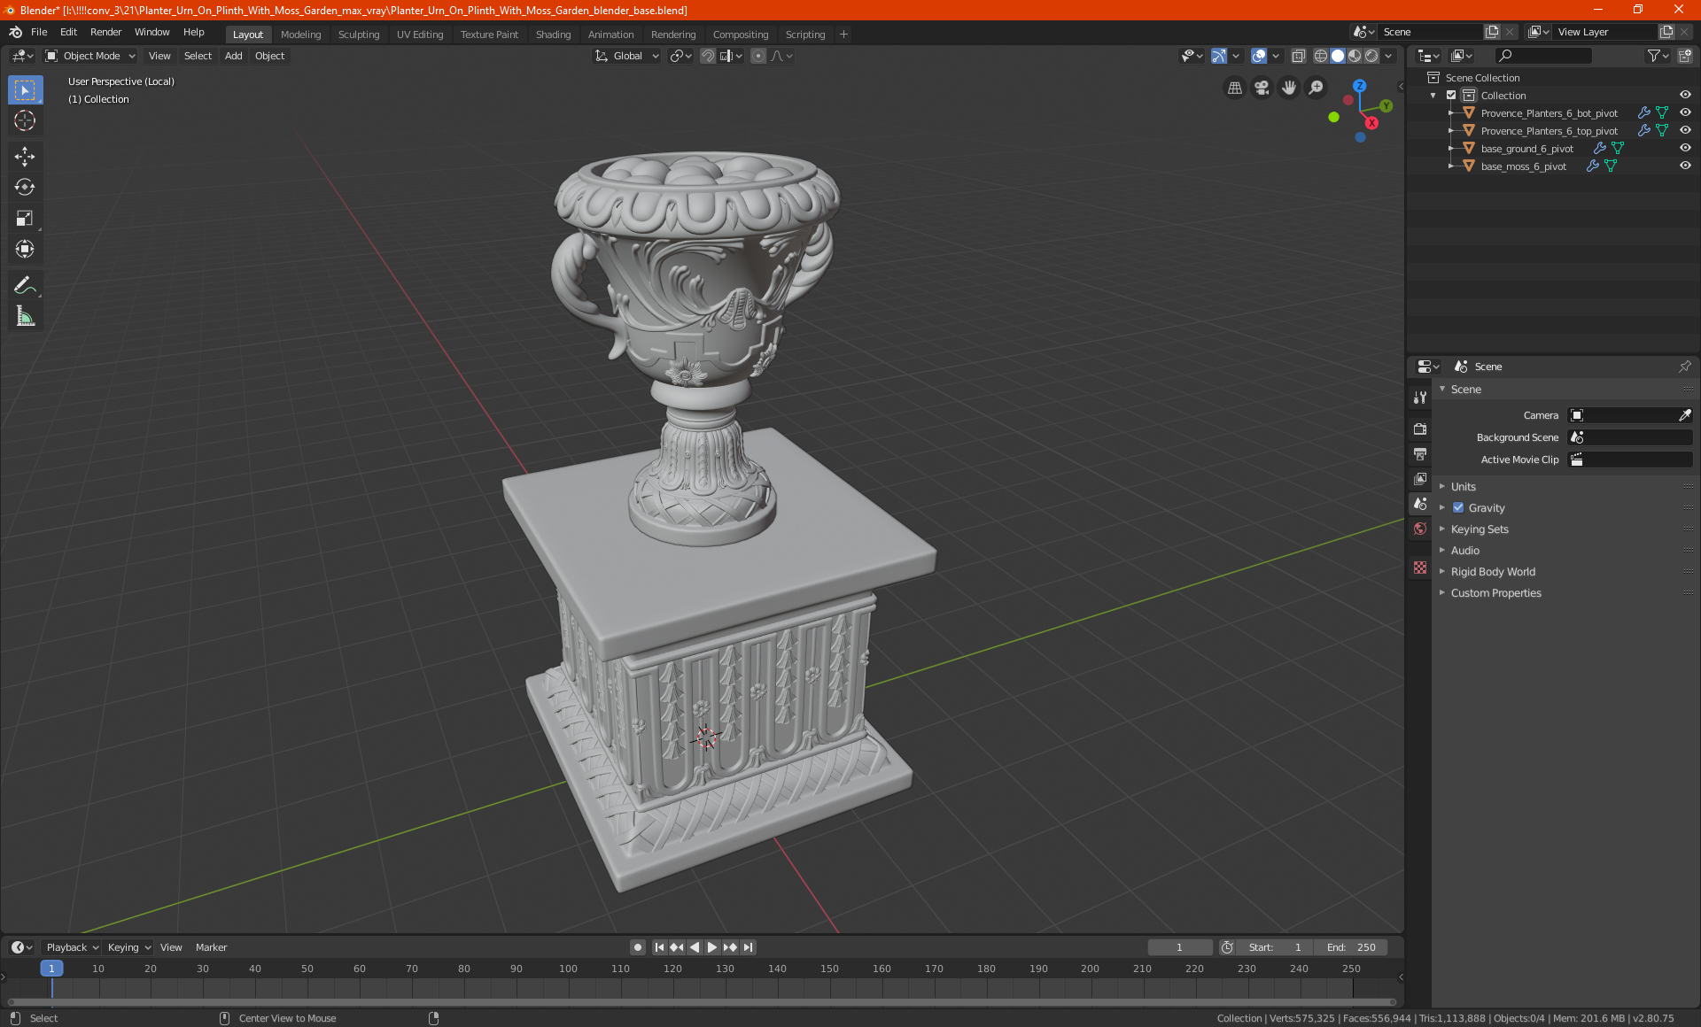Toggle proportional editing
1701x1027 pixels.
[x=758, y=56]
